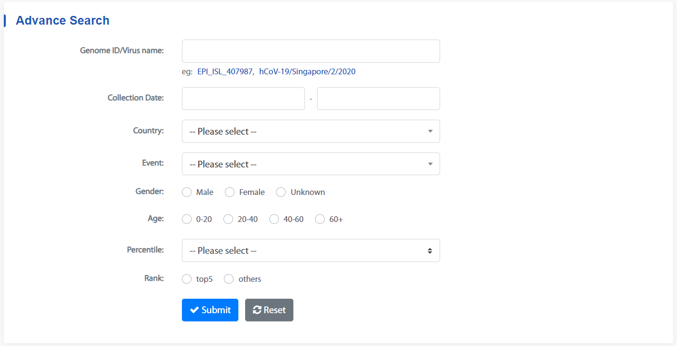Choose the 60+ age range
Viewport: 677px width, 346px height.
[320, 219]
